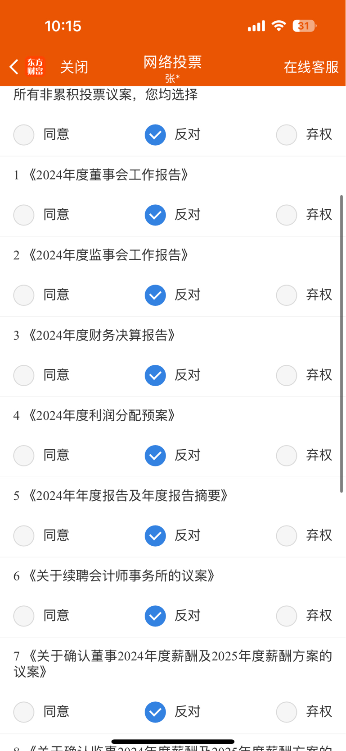Tap the 东方财富 logo icon
346x751 pixels.
click(35, 67)
